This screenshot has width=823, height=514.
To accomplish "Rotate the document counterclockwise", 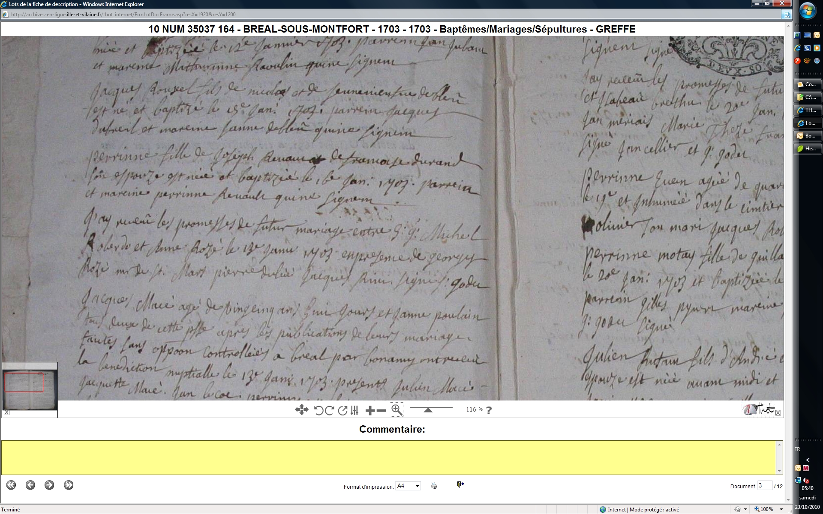I will [318, 410].
